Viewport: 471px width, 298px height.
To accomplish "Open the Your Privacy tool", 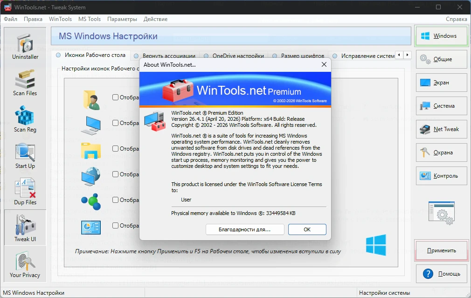I will click(x=25, y=264).
